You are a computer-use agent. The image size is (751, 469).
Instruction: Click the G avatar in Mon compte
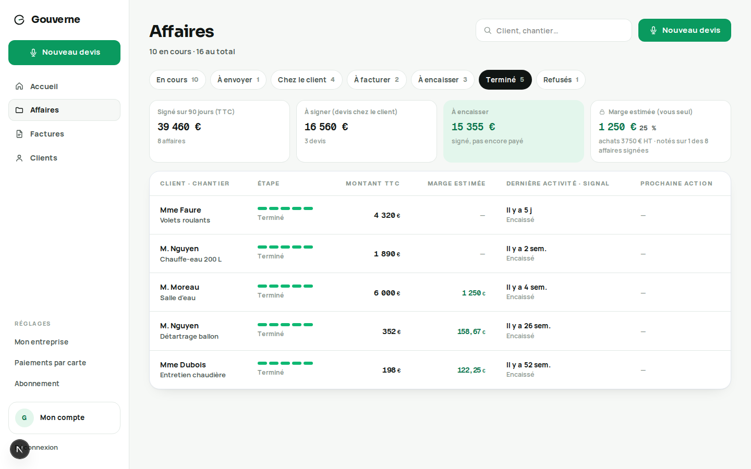[x=25, y=418]
